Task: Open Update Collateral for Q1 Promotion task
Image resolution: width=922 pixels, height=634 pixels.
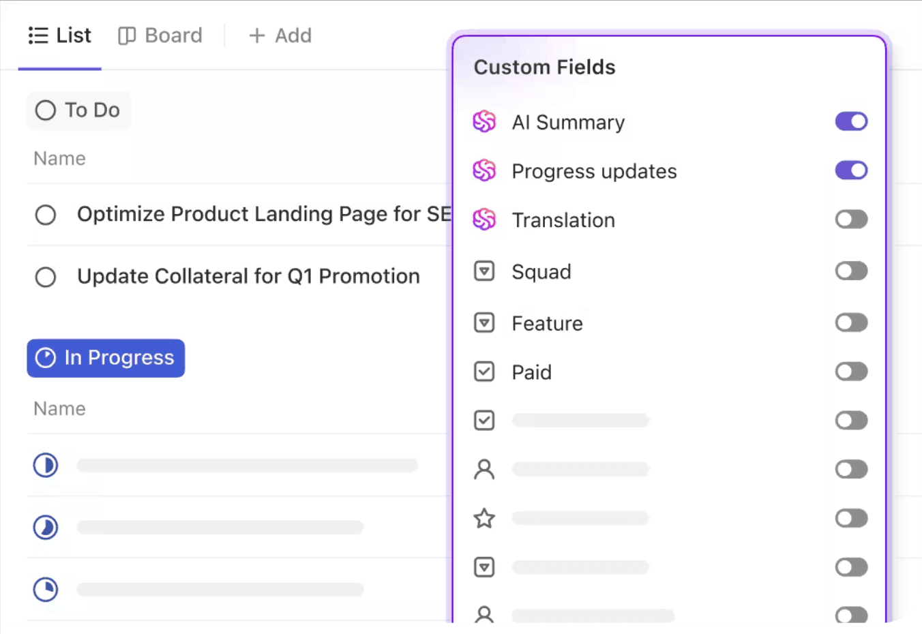Action: coord(248,276)
